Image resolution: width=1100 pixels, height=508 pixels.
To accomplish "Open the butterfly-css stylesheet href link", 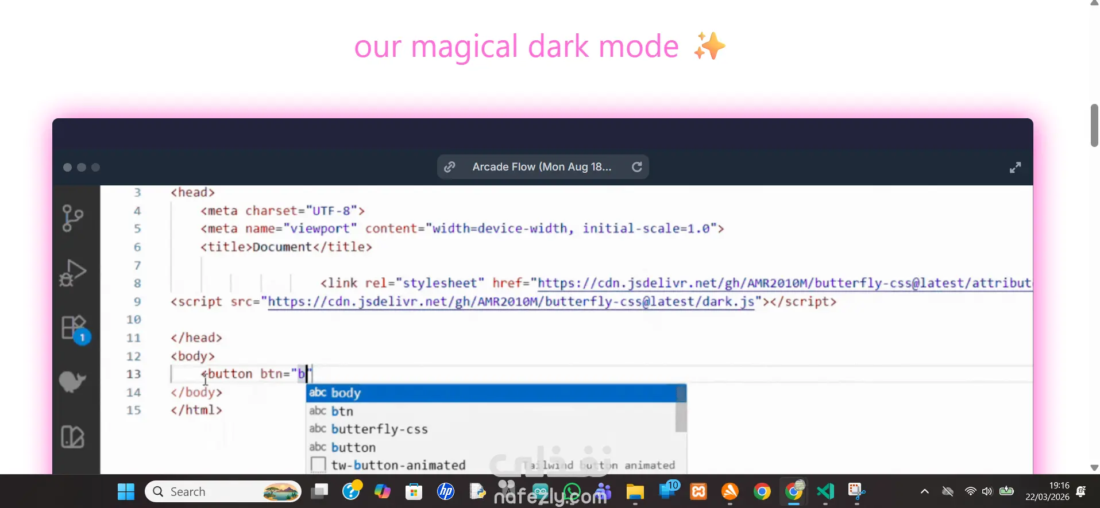I will click(784, 283).
